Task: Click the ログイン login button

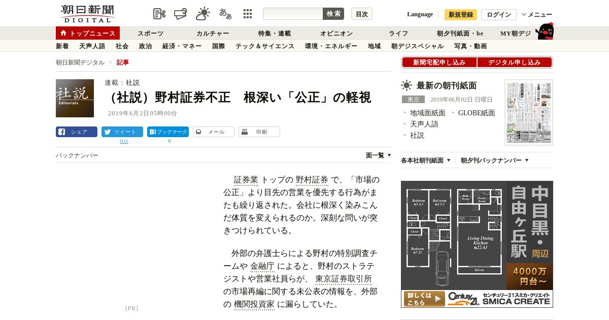Action: point(499,15)
